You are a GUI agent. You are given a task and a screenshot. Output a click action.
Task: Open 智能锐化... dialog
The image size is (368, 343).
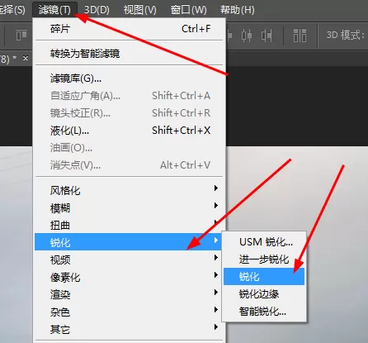pos(264,311)
